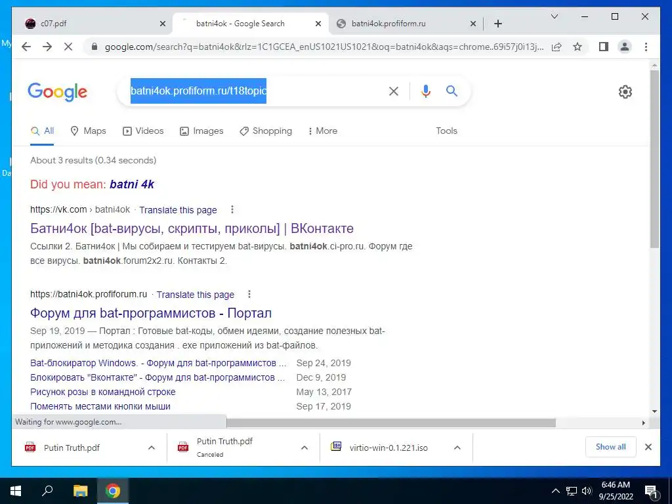Go forward using the browser forward arrow
Screen dimensions: 672x504
pyautogui.click(x=47, y=47)
